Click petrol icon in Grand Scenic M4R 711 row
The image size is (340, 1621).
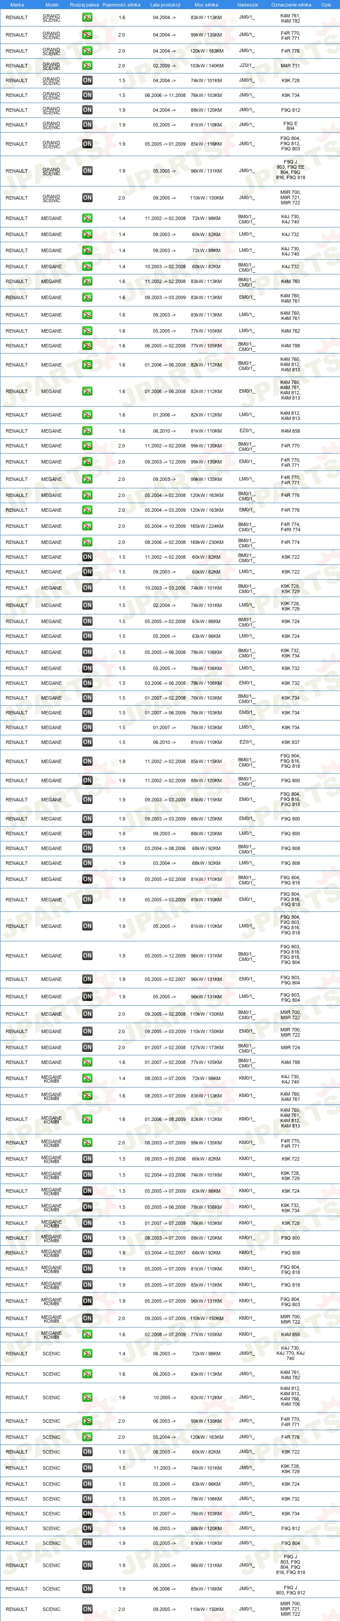pos(87,66)
